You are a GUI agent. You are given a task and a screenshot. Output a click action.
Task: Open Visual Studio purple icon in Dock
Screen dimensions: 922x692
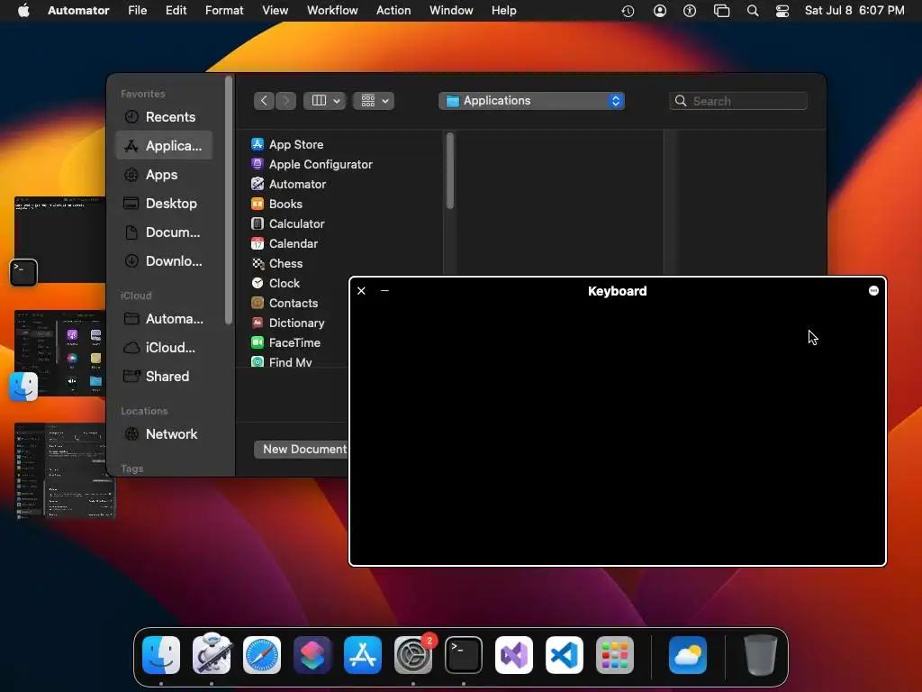tap(514, 655)
